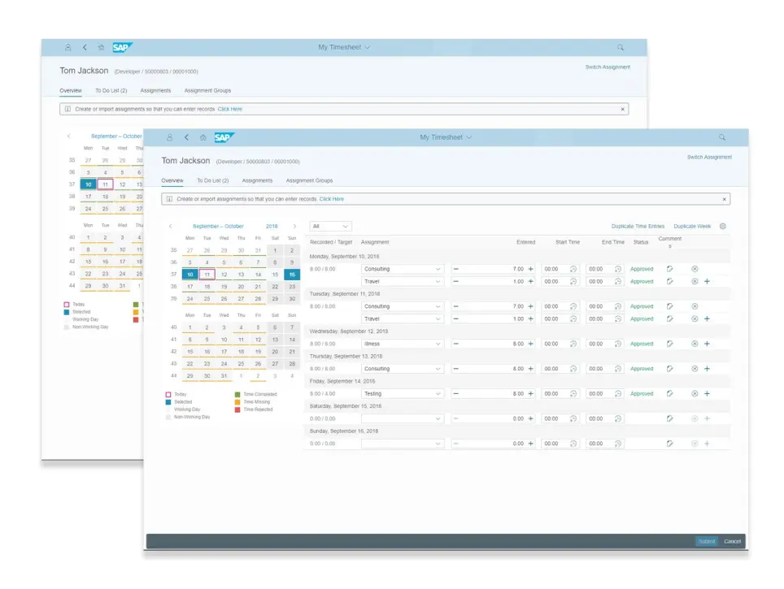This screenshot has width=784, height=589.
Task: Open the Assignment Groups tab in the front window
Action: [309, 180]
